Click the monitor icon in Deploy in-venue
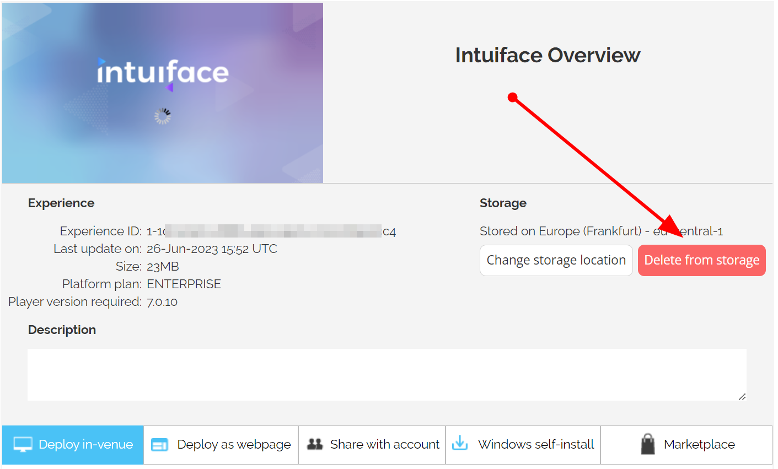 pyautogui.click(x=23, y=444)
